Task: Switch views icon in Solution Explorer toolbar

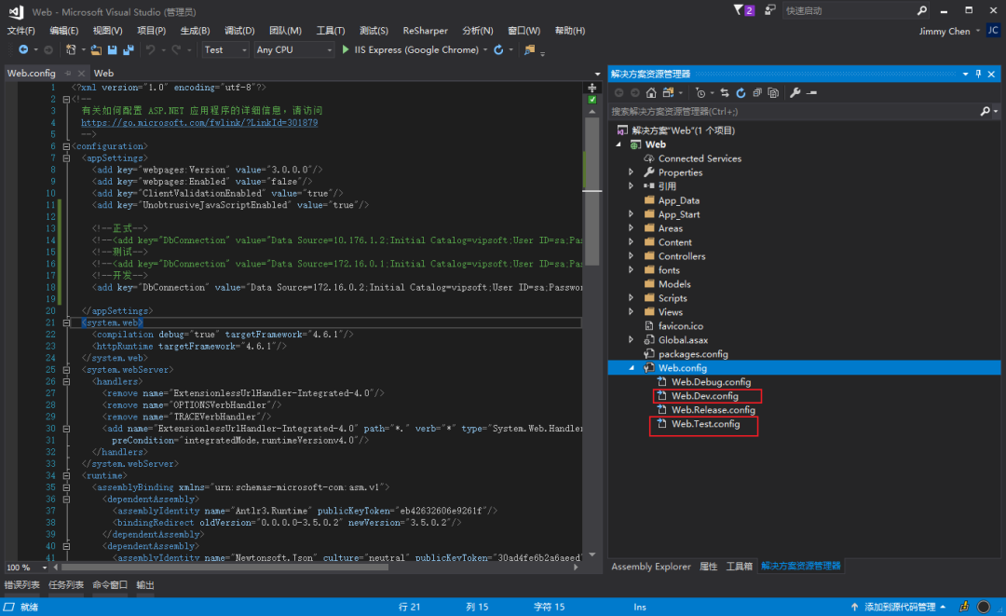Action: coord(669,93)
